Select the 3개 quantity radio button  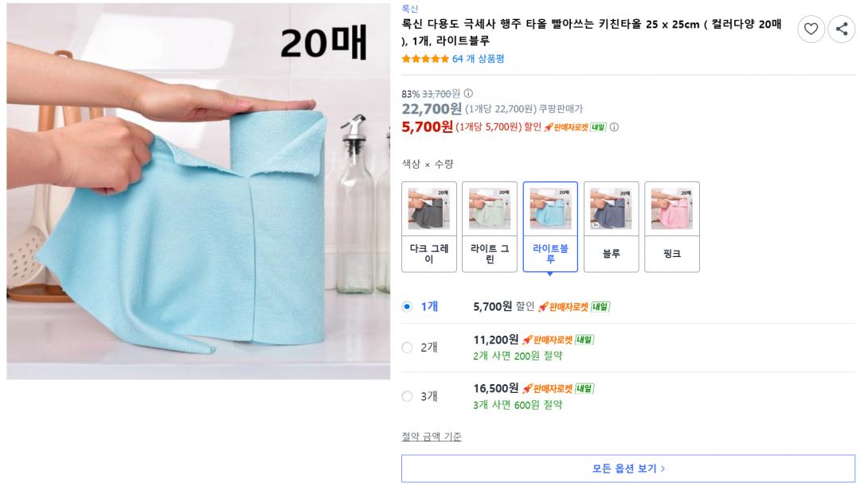(407, 396)
